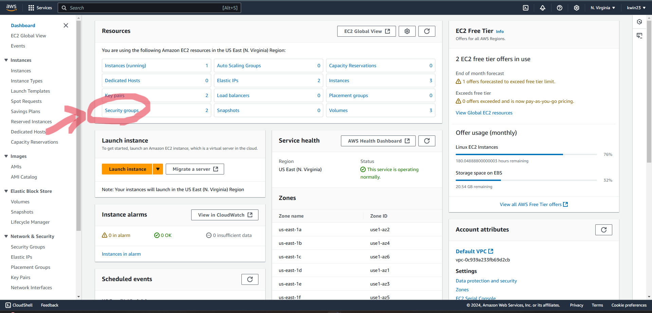This screenshot has height=313, width=652.
Task: Open View all AWS Free Tier offers
Action: (x=534, y=204)
